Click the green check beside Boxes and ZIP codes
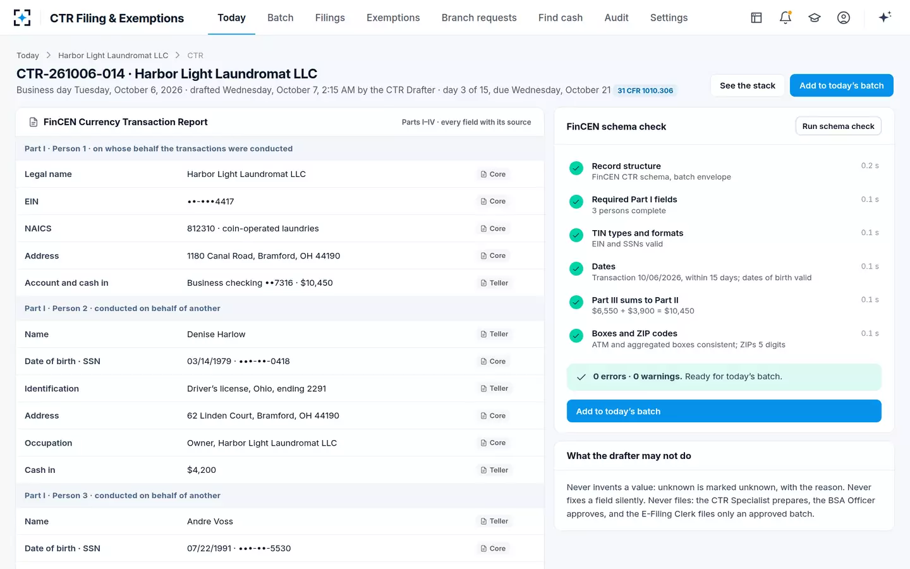Image resolution: width=910 pixels, height=569 pixels. (x=576, y=336)
